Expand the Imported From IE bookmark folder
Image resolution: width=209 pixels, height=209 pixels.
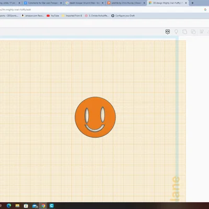coord(72,16)
